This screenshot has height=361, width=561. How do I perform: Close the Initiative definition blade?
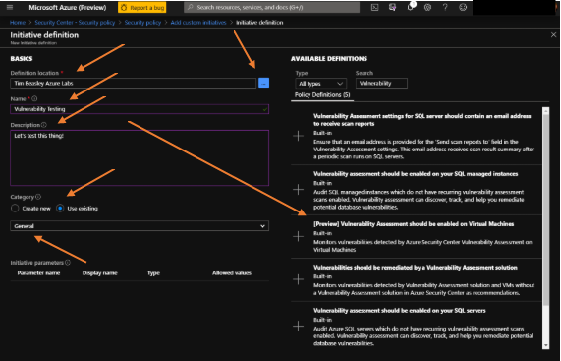[553, 35]
